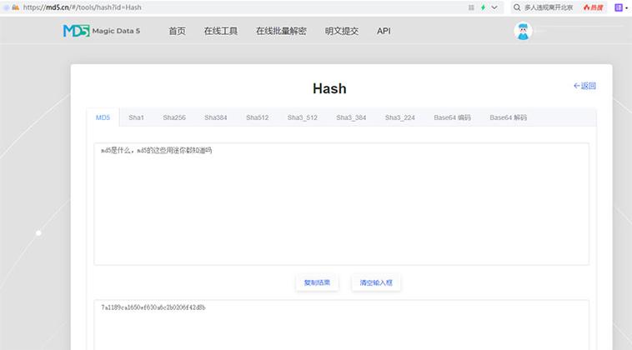Switch to the Sha3_384 tab
Screen dimensions: 632x350
click(351, 117)
